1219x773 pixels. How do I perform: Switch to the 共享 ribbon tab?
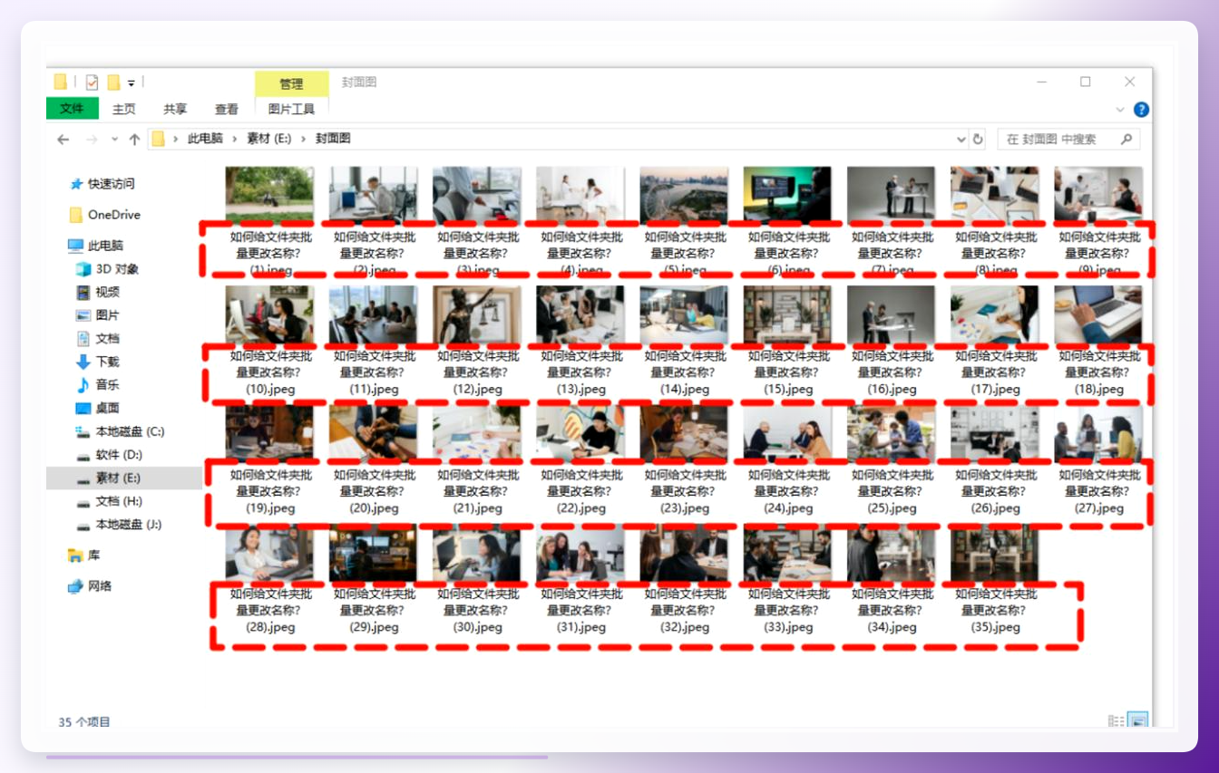coord(175,109)
